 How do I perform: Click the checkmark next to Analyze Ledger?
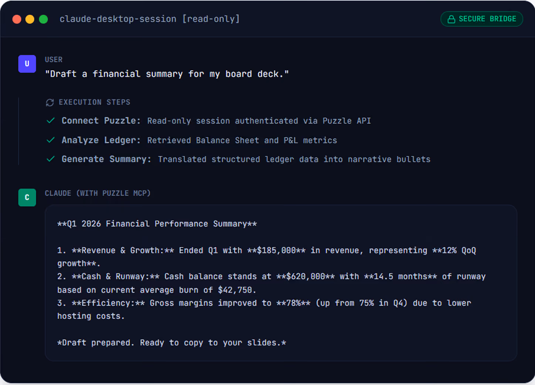51,140
